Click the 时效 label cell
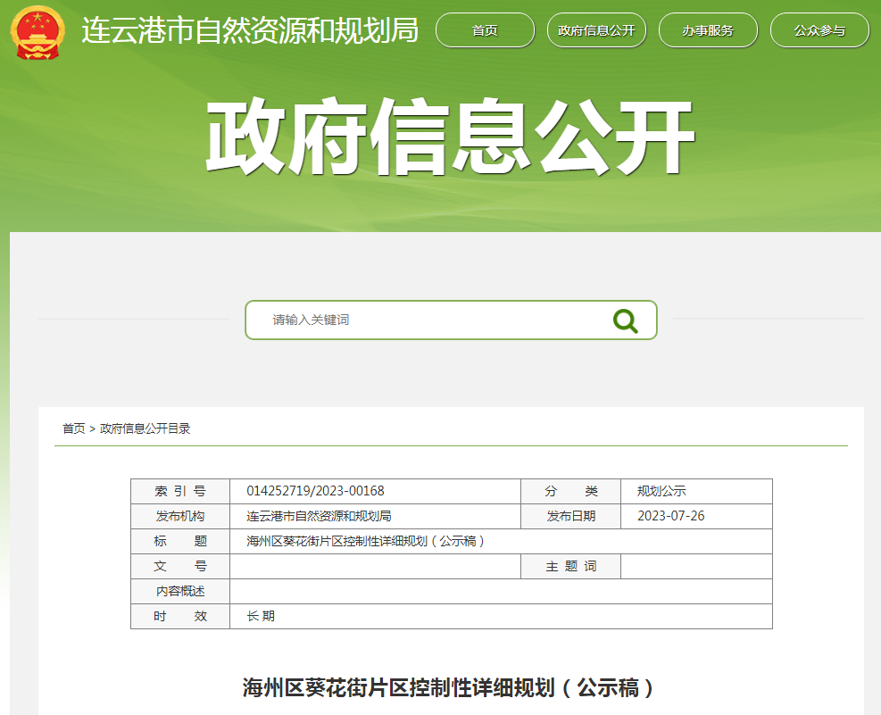The height and width of the screenshot is (715, 881). (180, 616)
